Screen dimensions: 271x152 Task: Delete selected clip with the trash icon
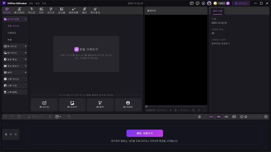19,117
